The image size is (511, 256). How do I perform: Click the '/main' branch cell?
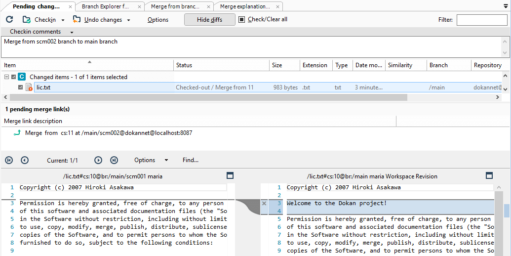point(437,87)
